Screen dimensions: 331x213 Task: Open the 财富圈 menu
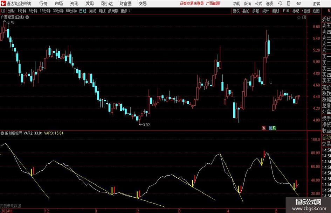(x=126, y=3)
